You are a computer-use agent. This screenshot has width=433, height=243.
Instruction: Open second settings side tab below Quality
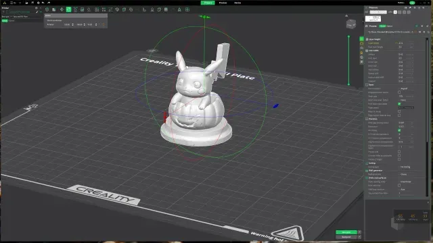point(361,43)
